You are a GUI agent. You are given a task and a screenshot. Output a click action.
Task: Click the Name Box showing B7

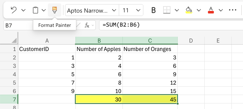[x=18, y=25]
